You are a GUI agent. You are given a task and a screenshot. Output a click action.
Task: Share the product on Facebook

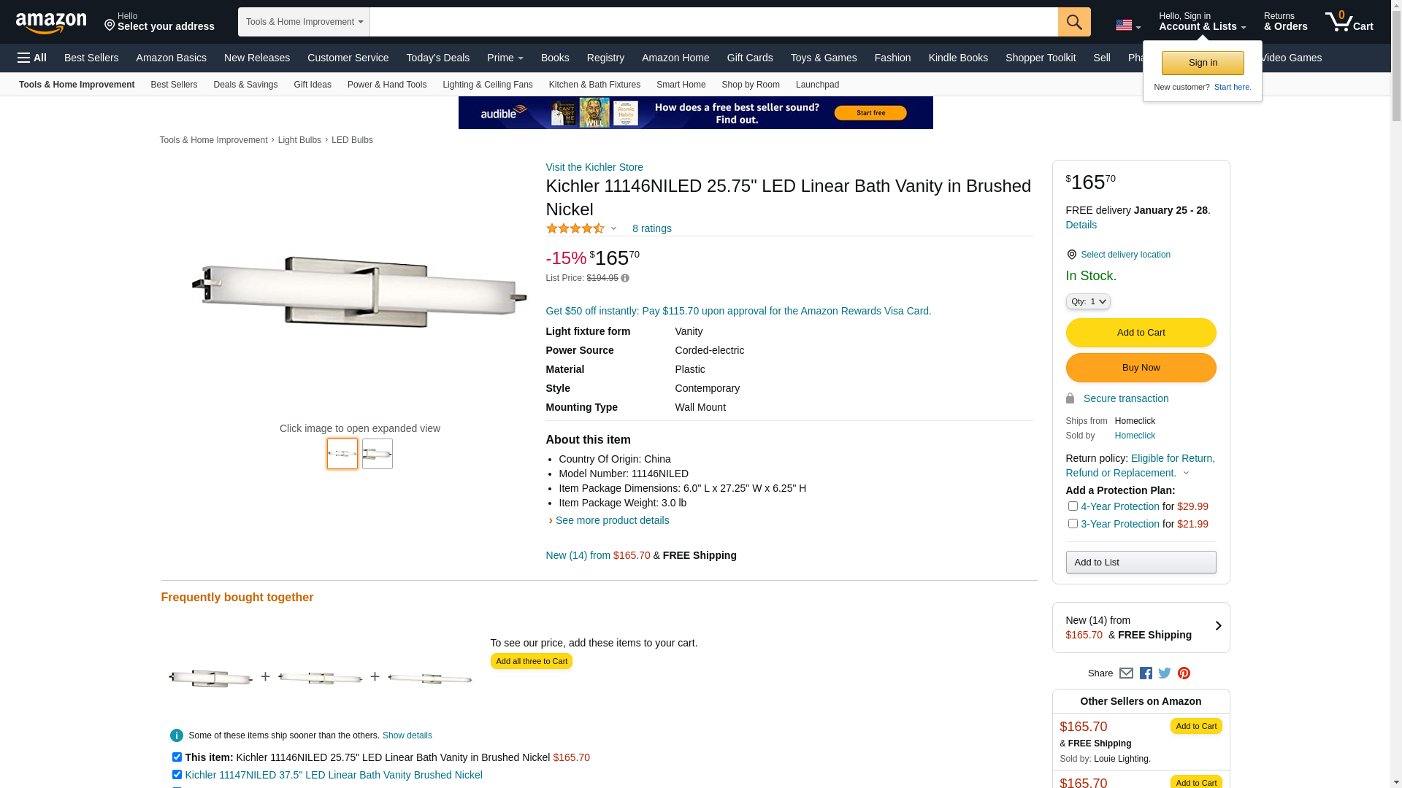1146,673
